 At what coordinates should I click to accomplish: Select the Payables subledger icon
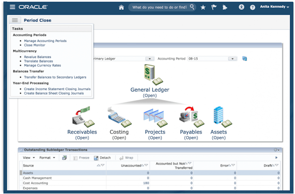pos(192,117)
